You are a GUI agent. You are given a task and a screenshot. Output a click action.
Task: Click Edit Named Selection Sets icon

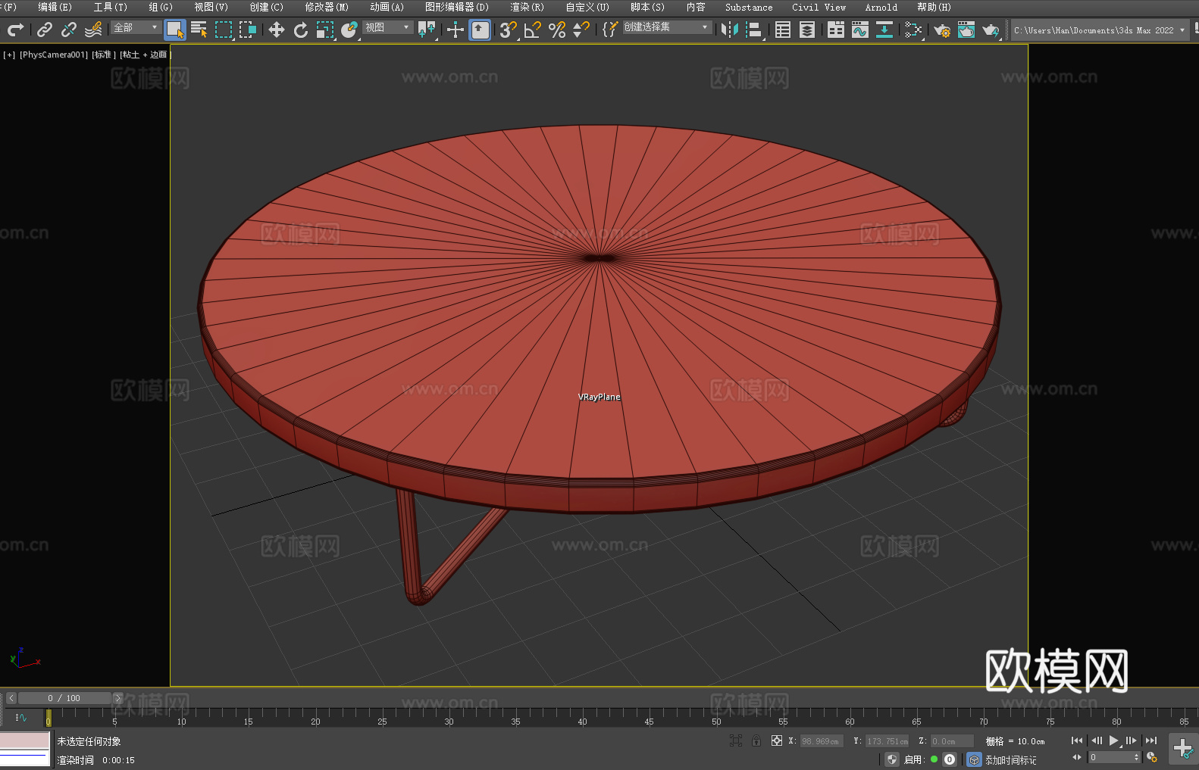[610, 30]
